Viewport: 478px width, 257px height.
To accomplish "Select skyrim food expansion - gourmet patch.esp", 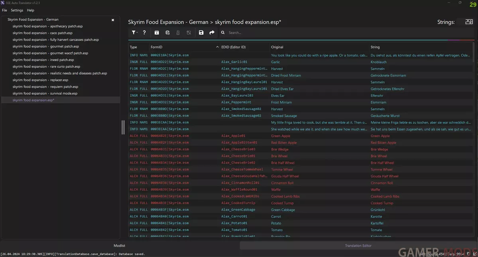I will click(45, 46).
